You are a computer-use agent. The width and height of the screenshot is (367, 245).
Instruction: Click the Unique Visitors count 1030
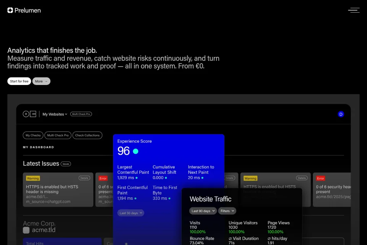[233, 227]
